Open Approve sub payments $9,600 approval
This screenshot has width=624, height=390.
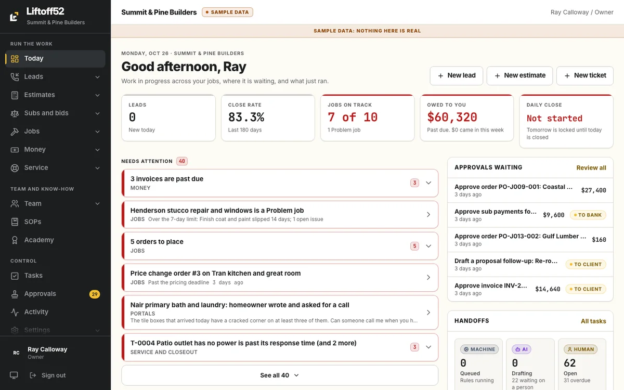(530, 215)
